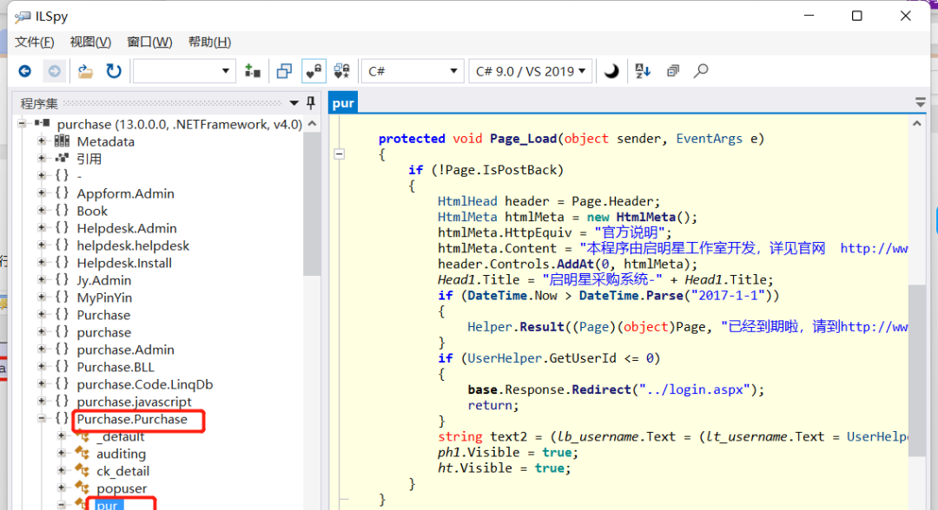Click the Helper.Result method call
The width and height of the screenshot is (938, 510).
516,327
